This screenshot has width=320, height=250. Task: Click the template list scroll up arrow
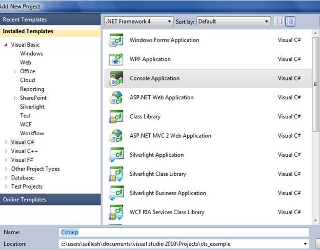pos(315,33)
